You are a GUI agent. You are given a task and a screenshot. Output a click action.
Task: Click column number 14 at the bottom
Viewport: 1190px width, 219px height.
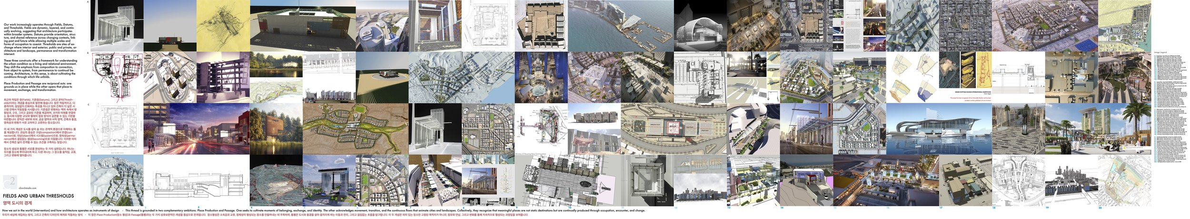tap(782, 208)
